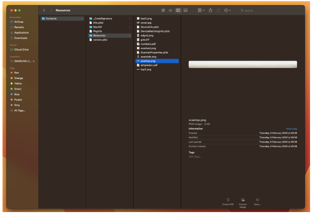Click the Resources folder chevron
This screenshot has width=313, height=215.
pyautogui.click(x=130, y=36)
